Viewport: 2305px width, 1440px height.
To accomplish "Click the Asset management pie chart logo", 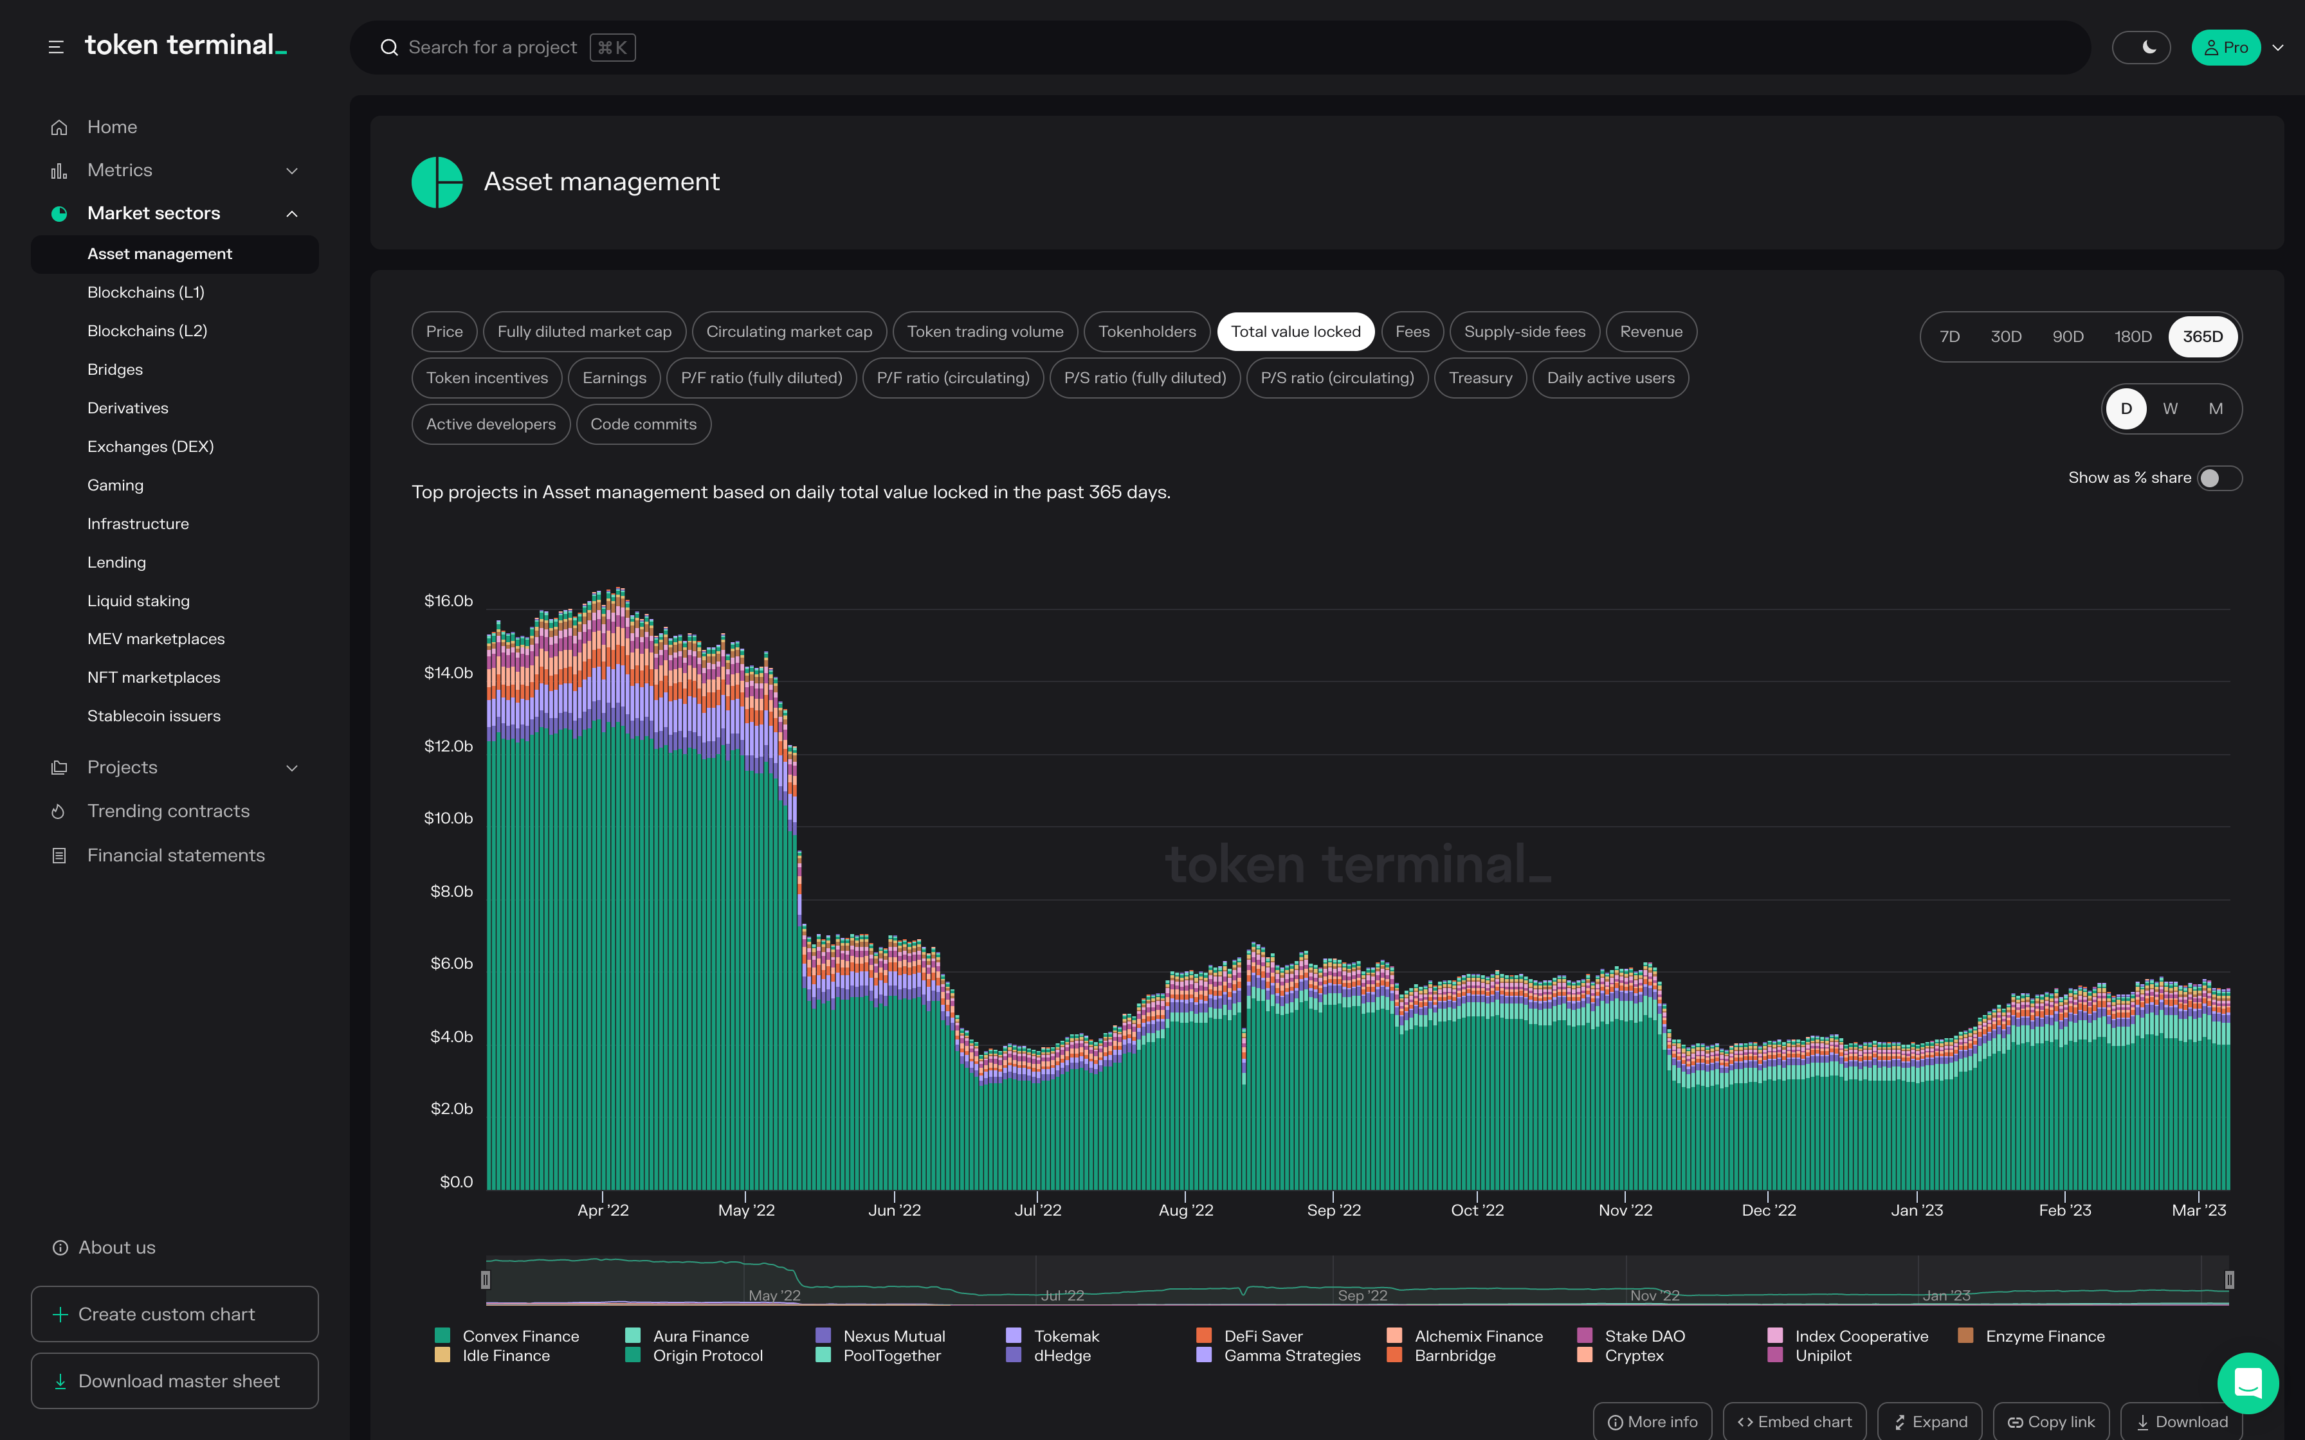I will point(437,182).
